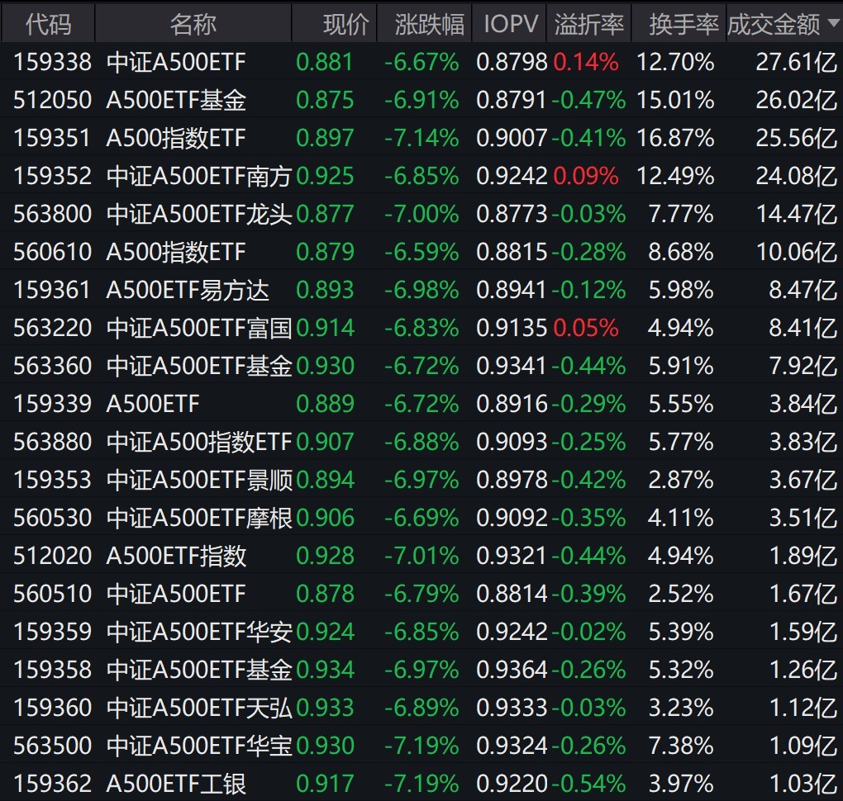Click price 0.878

pos(326,594)
